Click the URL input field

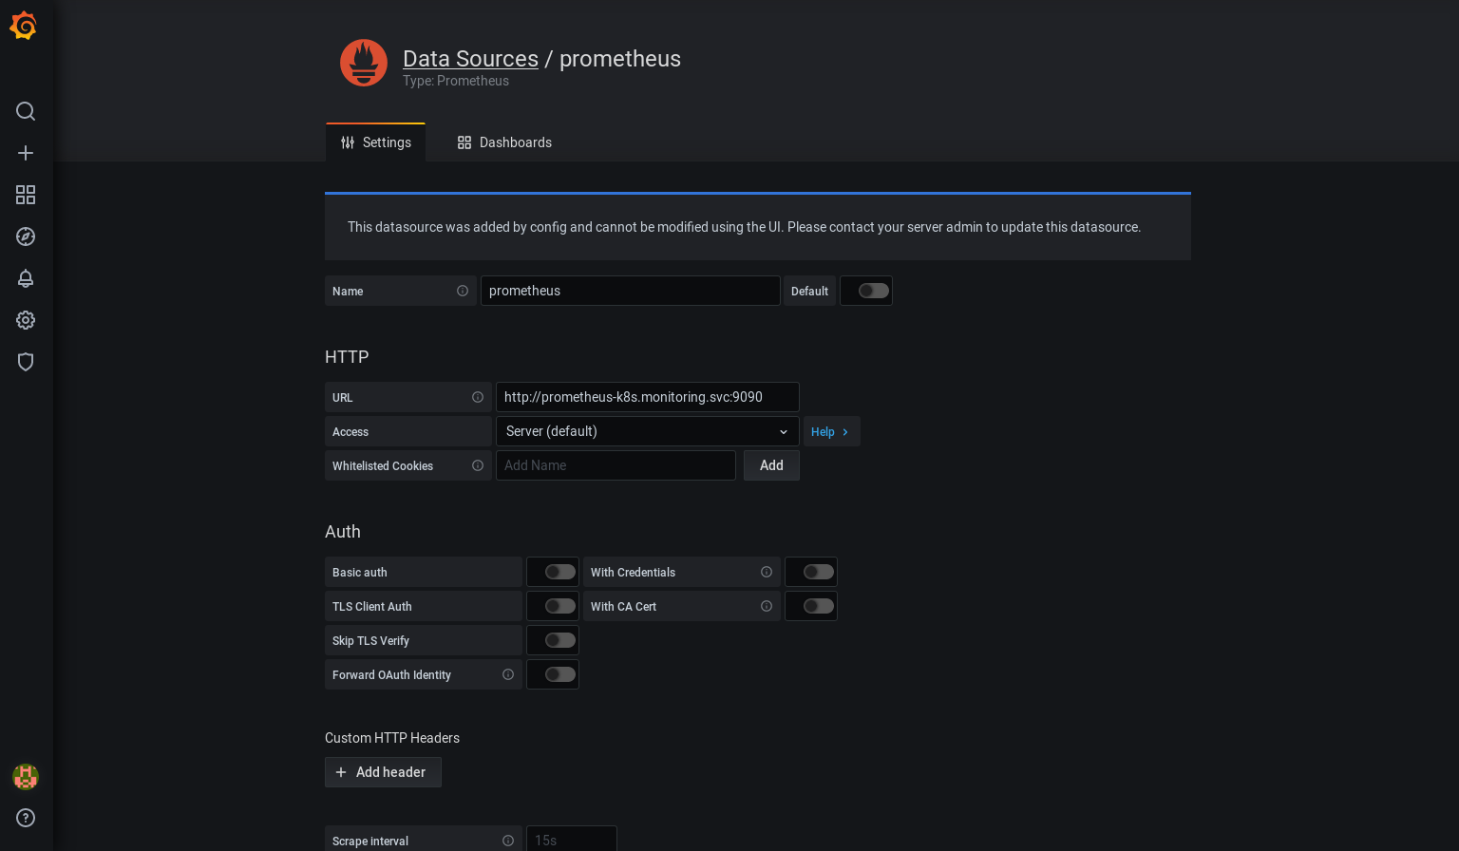[x=648, y=397]
